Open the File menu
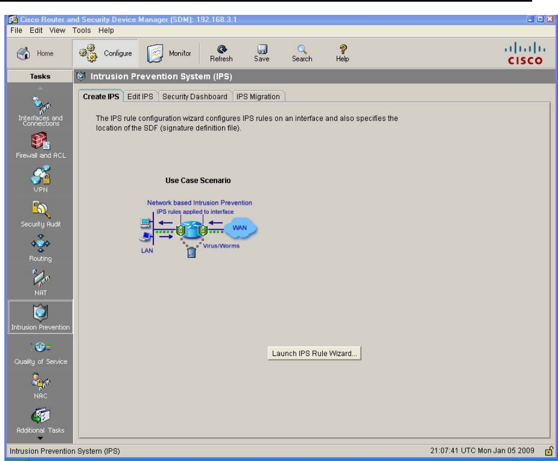Viewport: 558px width, 461px height. pos(16,30)
